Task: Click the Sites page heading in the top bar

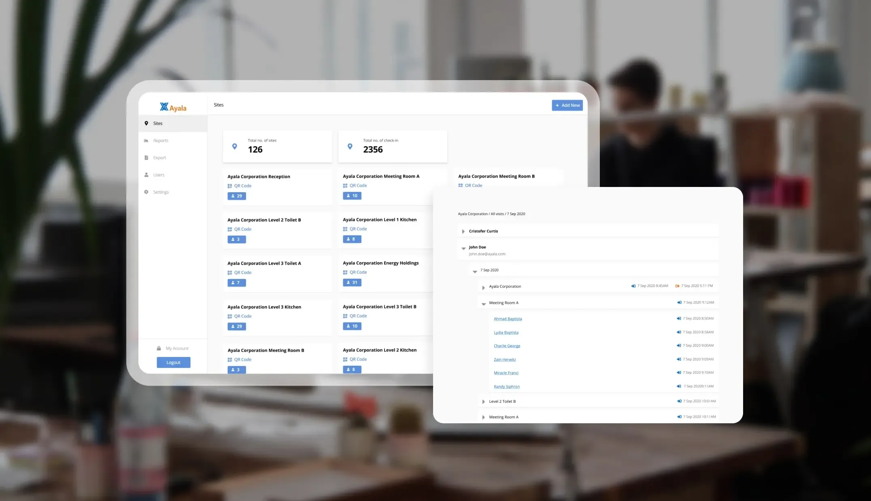Action: [219, 105]
